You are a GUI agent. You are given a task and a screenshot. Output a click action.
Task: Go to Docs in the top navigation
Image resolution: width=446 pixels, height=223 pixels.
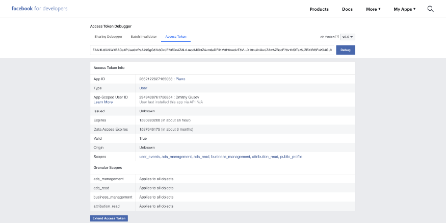(x=347, y=9)
